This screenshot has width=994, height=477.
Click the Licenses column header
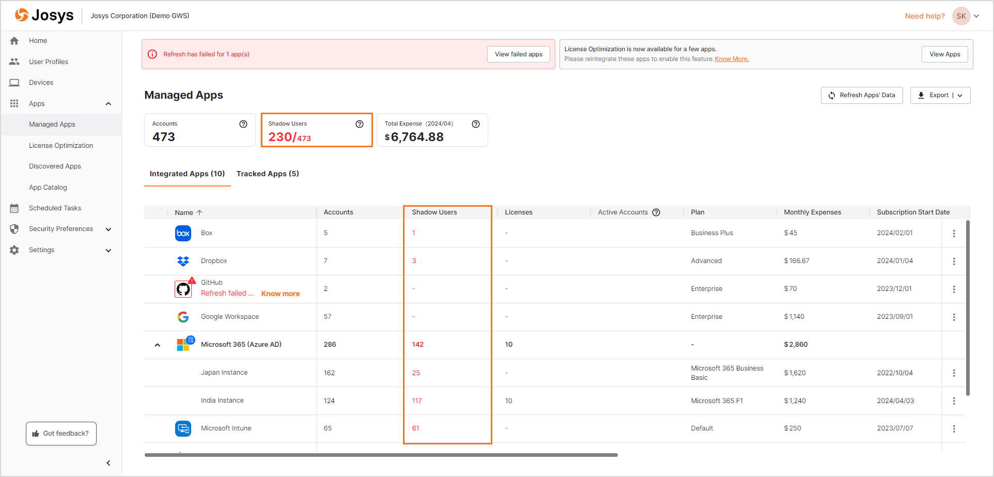pos(519,212)
